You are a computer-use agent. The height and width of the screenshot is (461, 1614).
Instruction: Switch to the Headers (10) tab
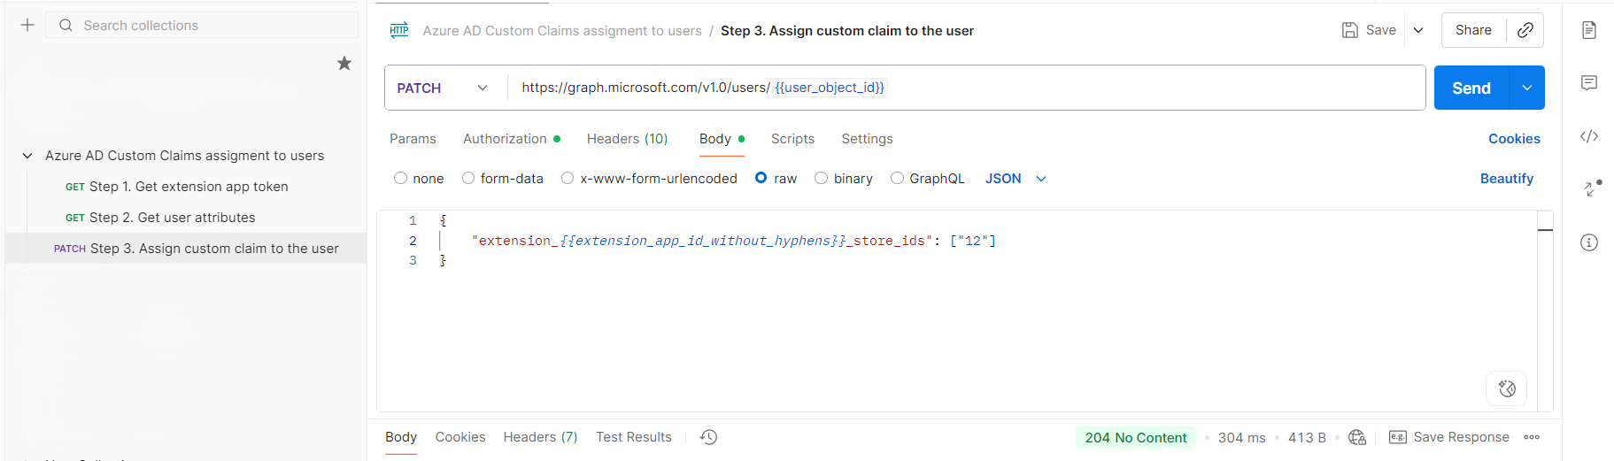tap(627, 139)
